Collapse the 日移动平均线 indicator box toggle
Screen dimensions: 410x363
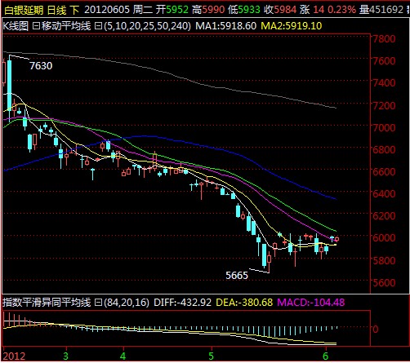pos(36,26)
